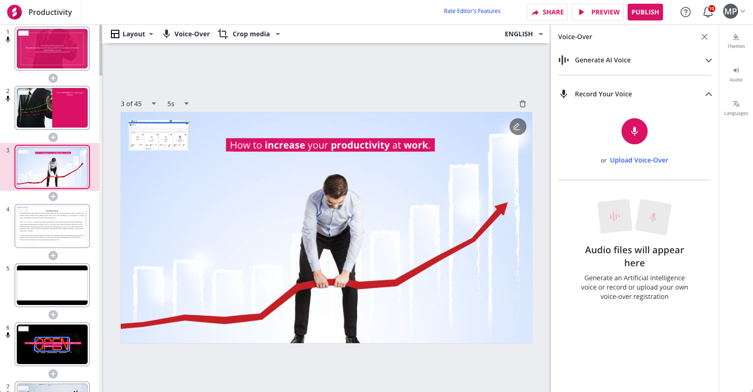Image resolution: width=753 pixels, height=392 pixels.
Task: Click the screenshot image thumbnail on the slide
Action: (x=159, y=135)
